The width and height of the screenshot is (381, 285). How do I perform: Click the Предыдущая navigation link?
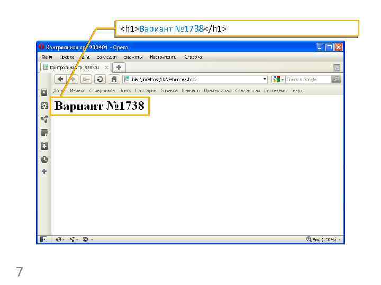coord(217,91)
